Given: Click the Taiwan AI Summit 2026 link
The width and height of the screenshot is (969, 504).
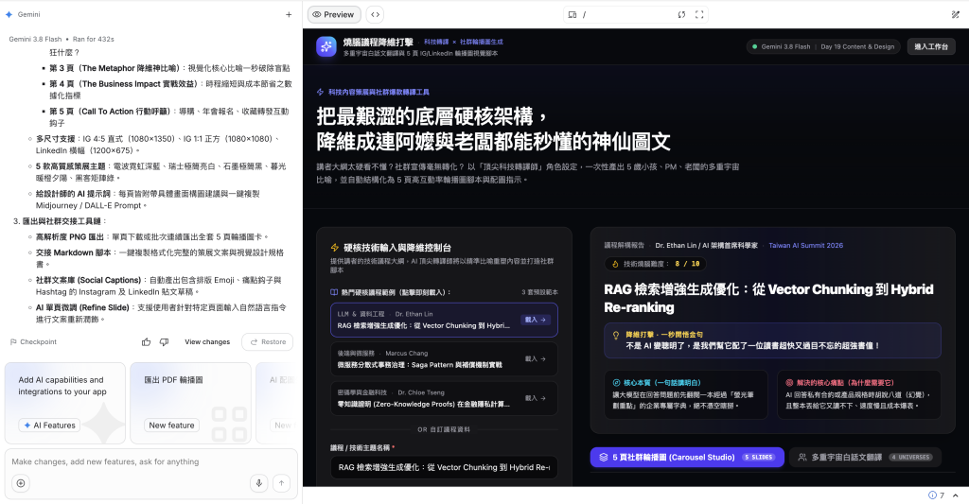Looking at the screenshot, I should click(805, 245).
